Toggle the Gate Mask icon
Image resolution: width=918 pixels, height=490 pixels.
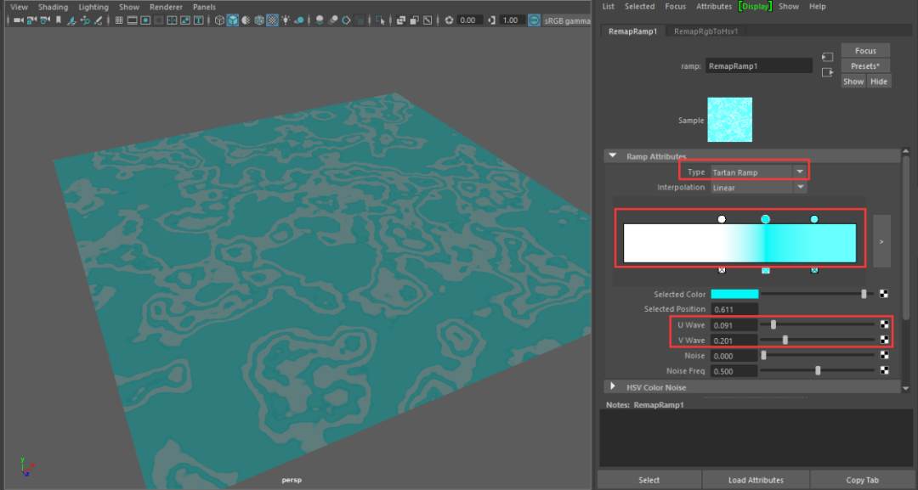tap(159, 20)
